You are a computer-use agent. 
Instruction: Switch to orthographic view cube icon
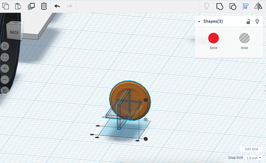(x=5, y=91)
